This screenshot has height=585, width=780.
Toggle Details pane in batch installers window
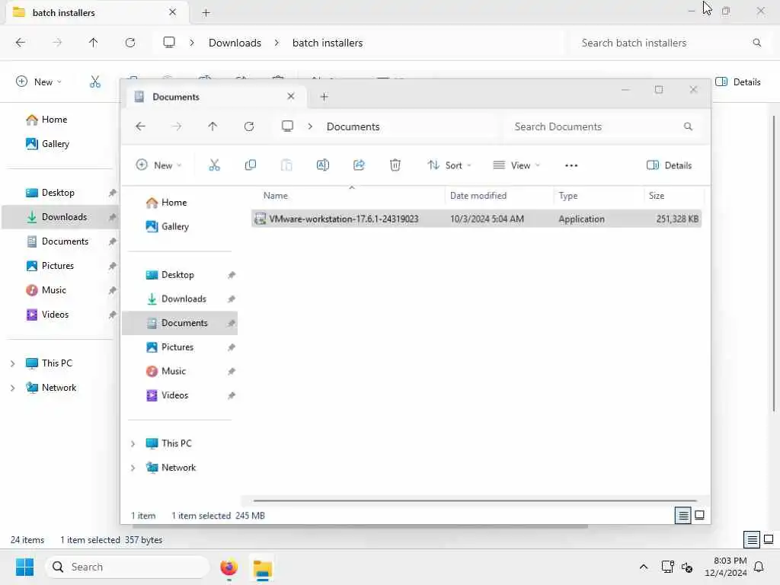point(737,82)
